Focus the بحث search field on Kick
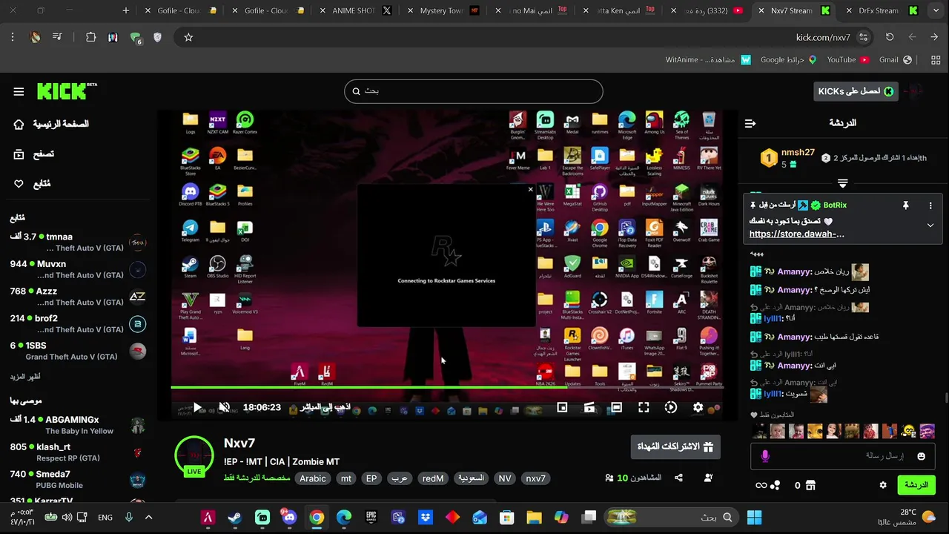The width and height of the screenshot is (949, 534). pos(474,90)
